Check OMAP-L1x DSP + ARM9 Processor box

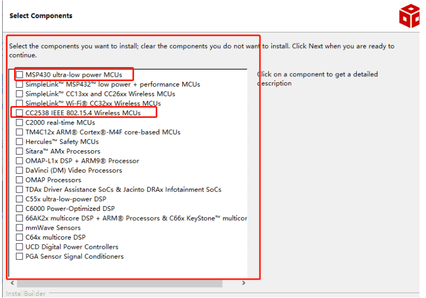click(x=19, y=161)
